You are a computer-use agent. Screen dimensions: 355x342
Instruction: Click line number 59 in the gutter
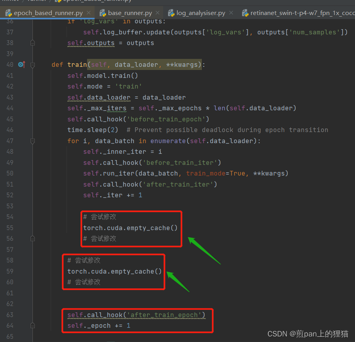pos(10,271)
